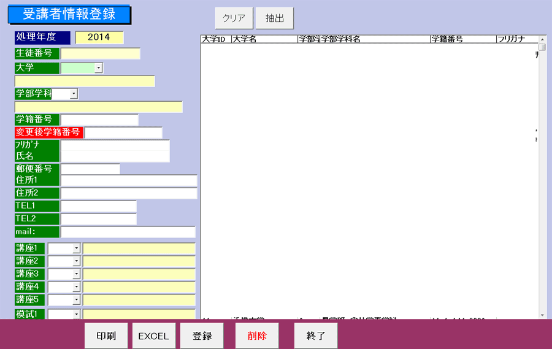The image size is (552, 349).
Task: Click the list's scroll down arrow
Action: tap(542, 315)
